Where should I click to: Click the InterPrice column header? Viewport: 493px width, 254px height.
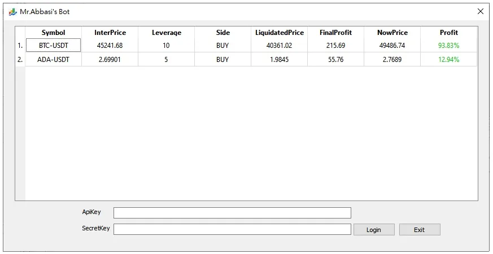pyautogui.click(x=110, y=33)
